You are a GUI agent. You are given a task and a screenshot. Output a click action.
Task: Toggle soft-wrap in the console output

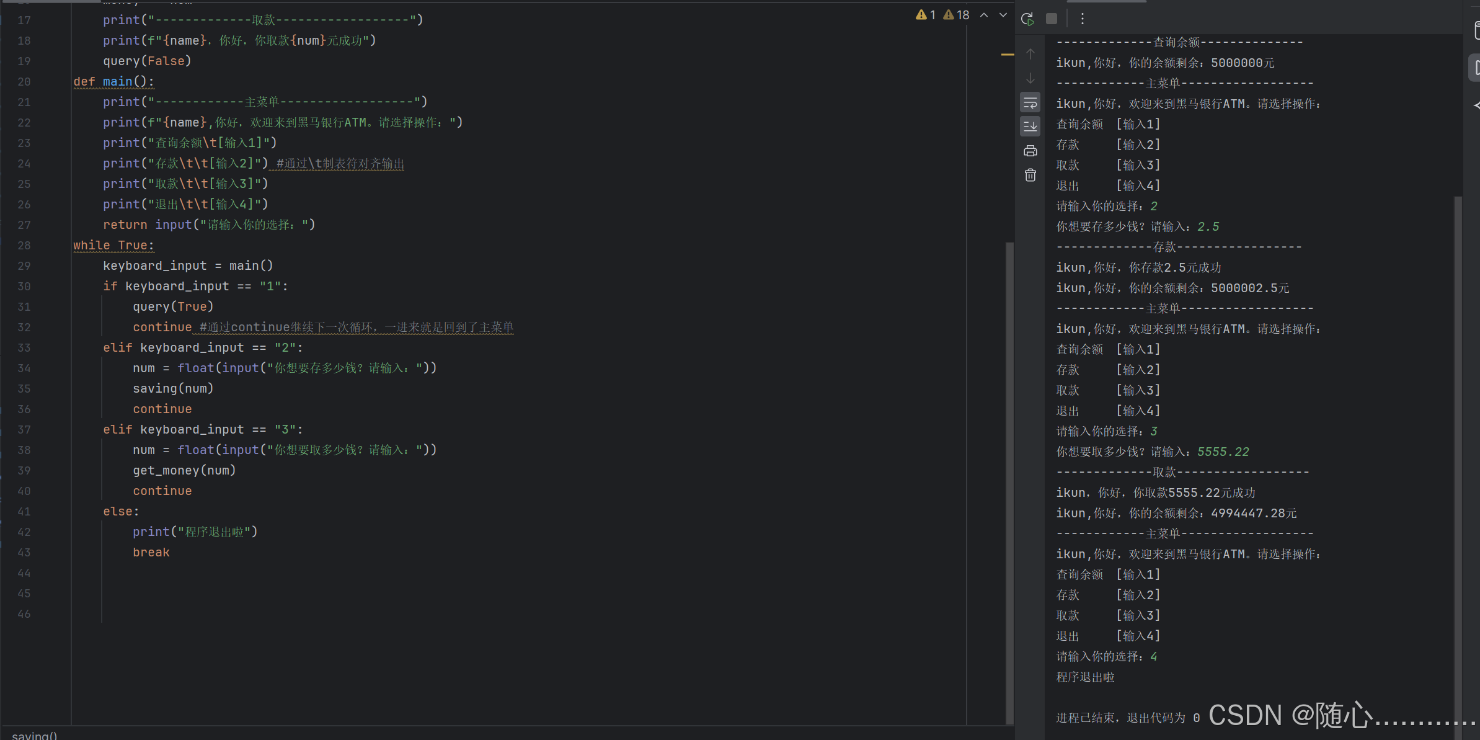click(x=1030, y=102)
